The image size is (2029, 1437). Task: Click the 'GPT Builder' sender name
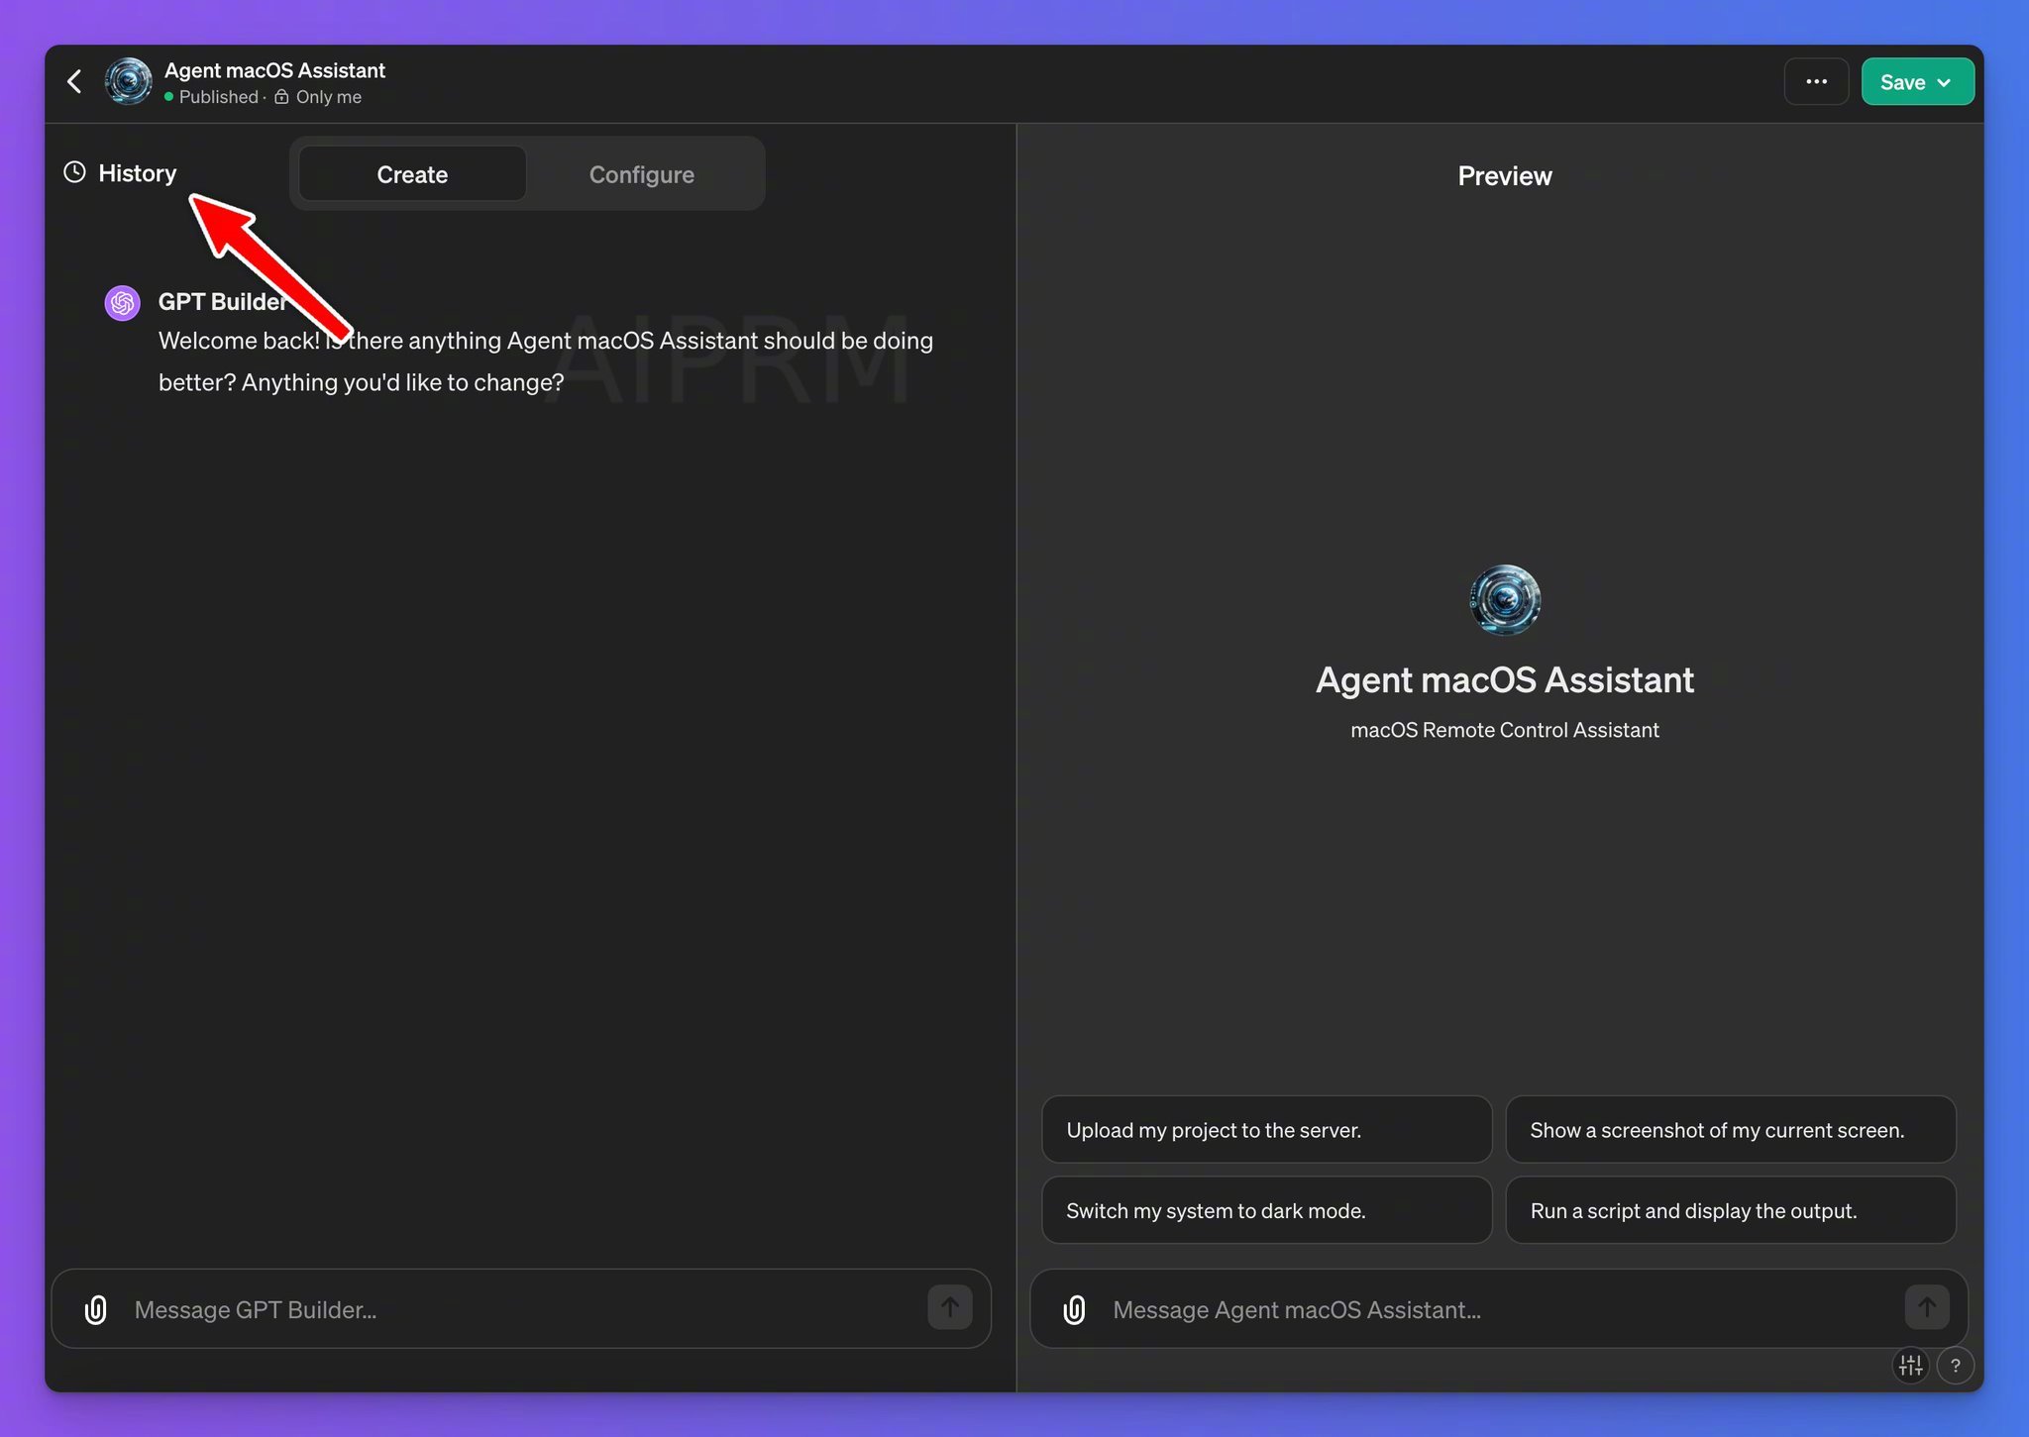(x=223, y=301)
